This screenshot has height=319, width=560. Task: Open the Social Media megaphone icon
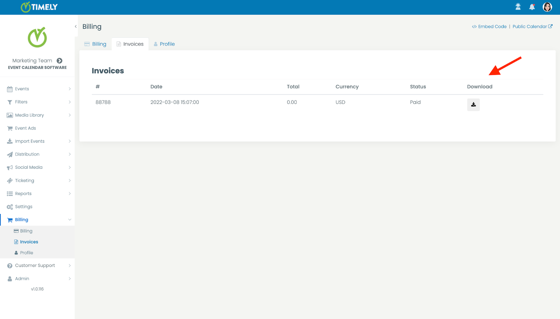(10, 167)
